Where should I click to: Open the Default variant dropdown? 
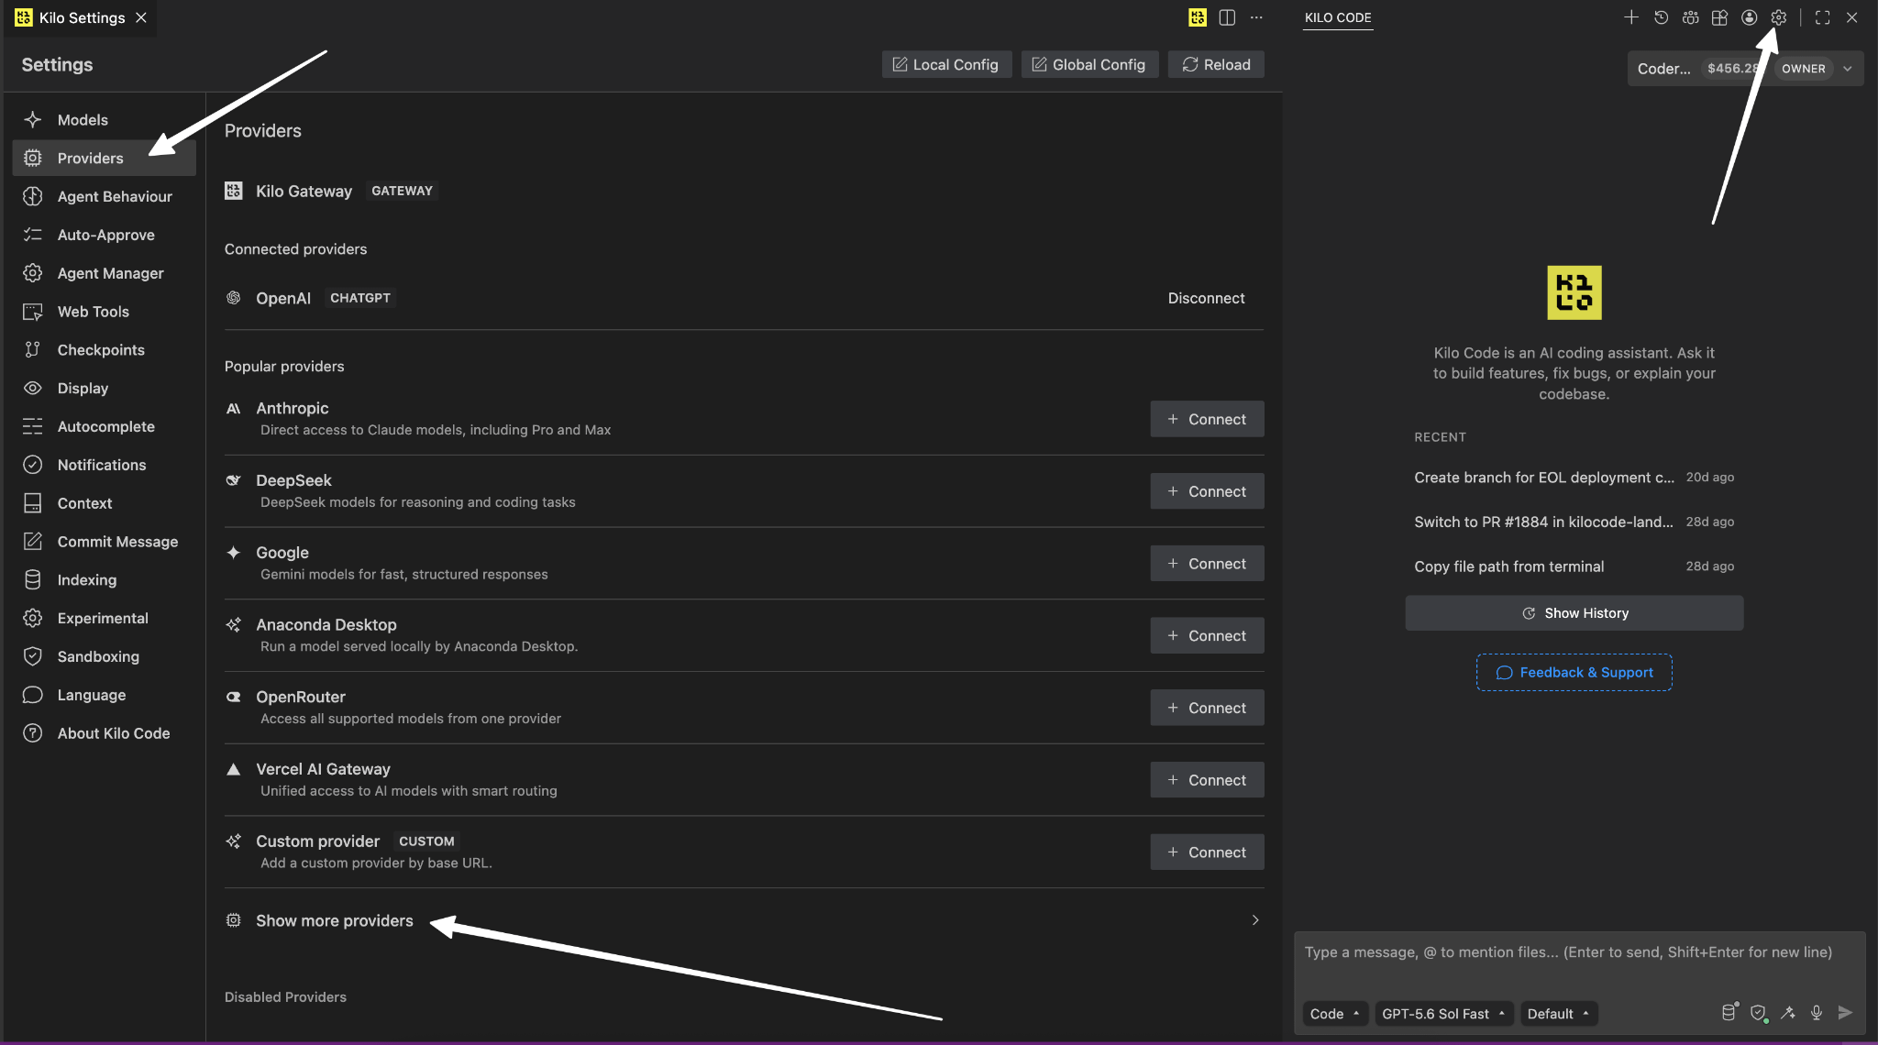coord(1558,1014)
